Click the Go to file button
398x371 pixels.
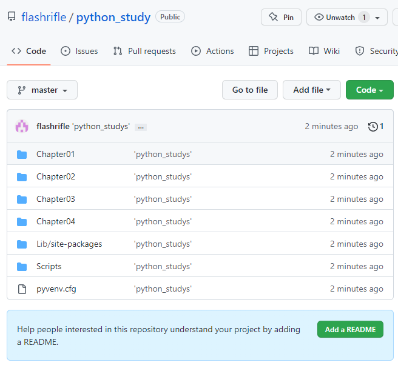click(250, 90)
